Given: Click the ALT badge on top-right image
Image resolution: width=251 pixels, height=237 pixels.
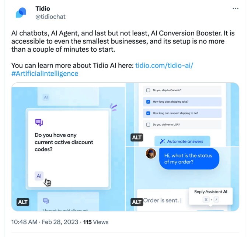Looking at the screenshot, I should [x=137, y=138].
